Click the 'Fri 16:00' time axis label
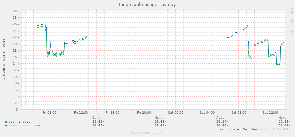This screenshot has width=295, height=137. point(112,113)
